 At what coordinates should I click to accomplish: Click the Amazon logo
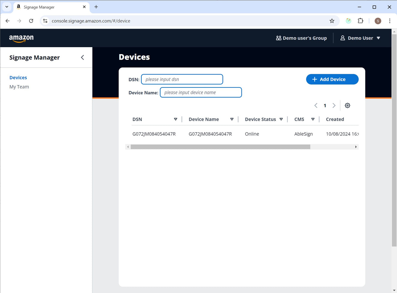[x=21, y=38]
